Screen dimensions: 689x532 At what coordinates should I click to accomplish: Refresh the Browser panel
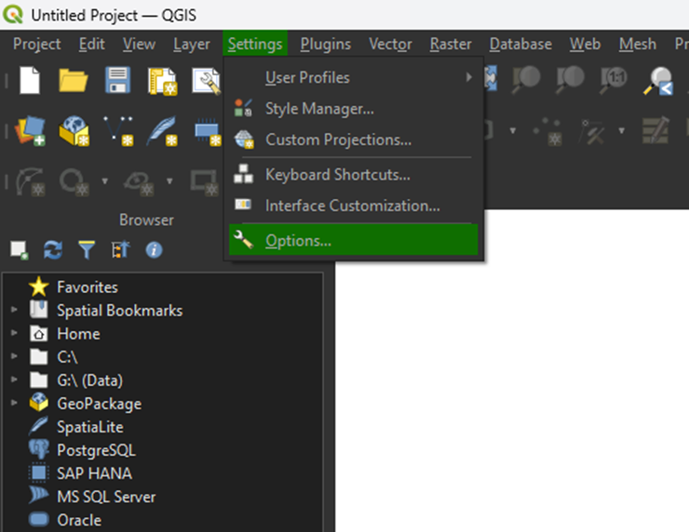pyautogui.click(x=53, y=249)
